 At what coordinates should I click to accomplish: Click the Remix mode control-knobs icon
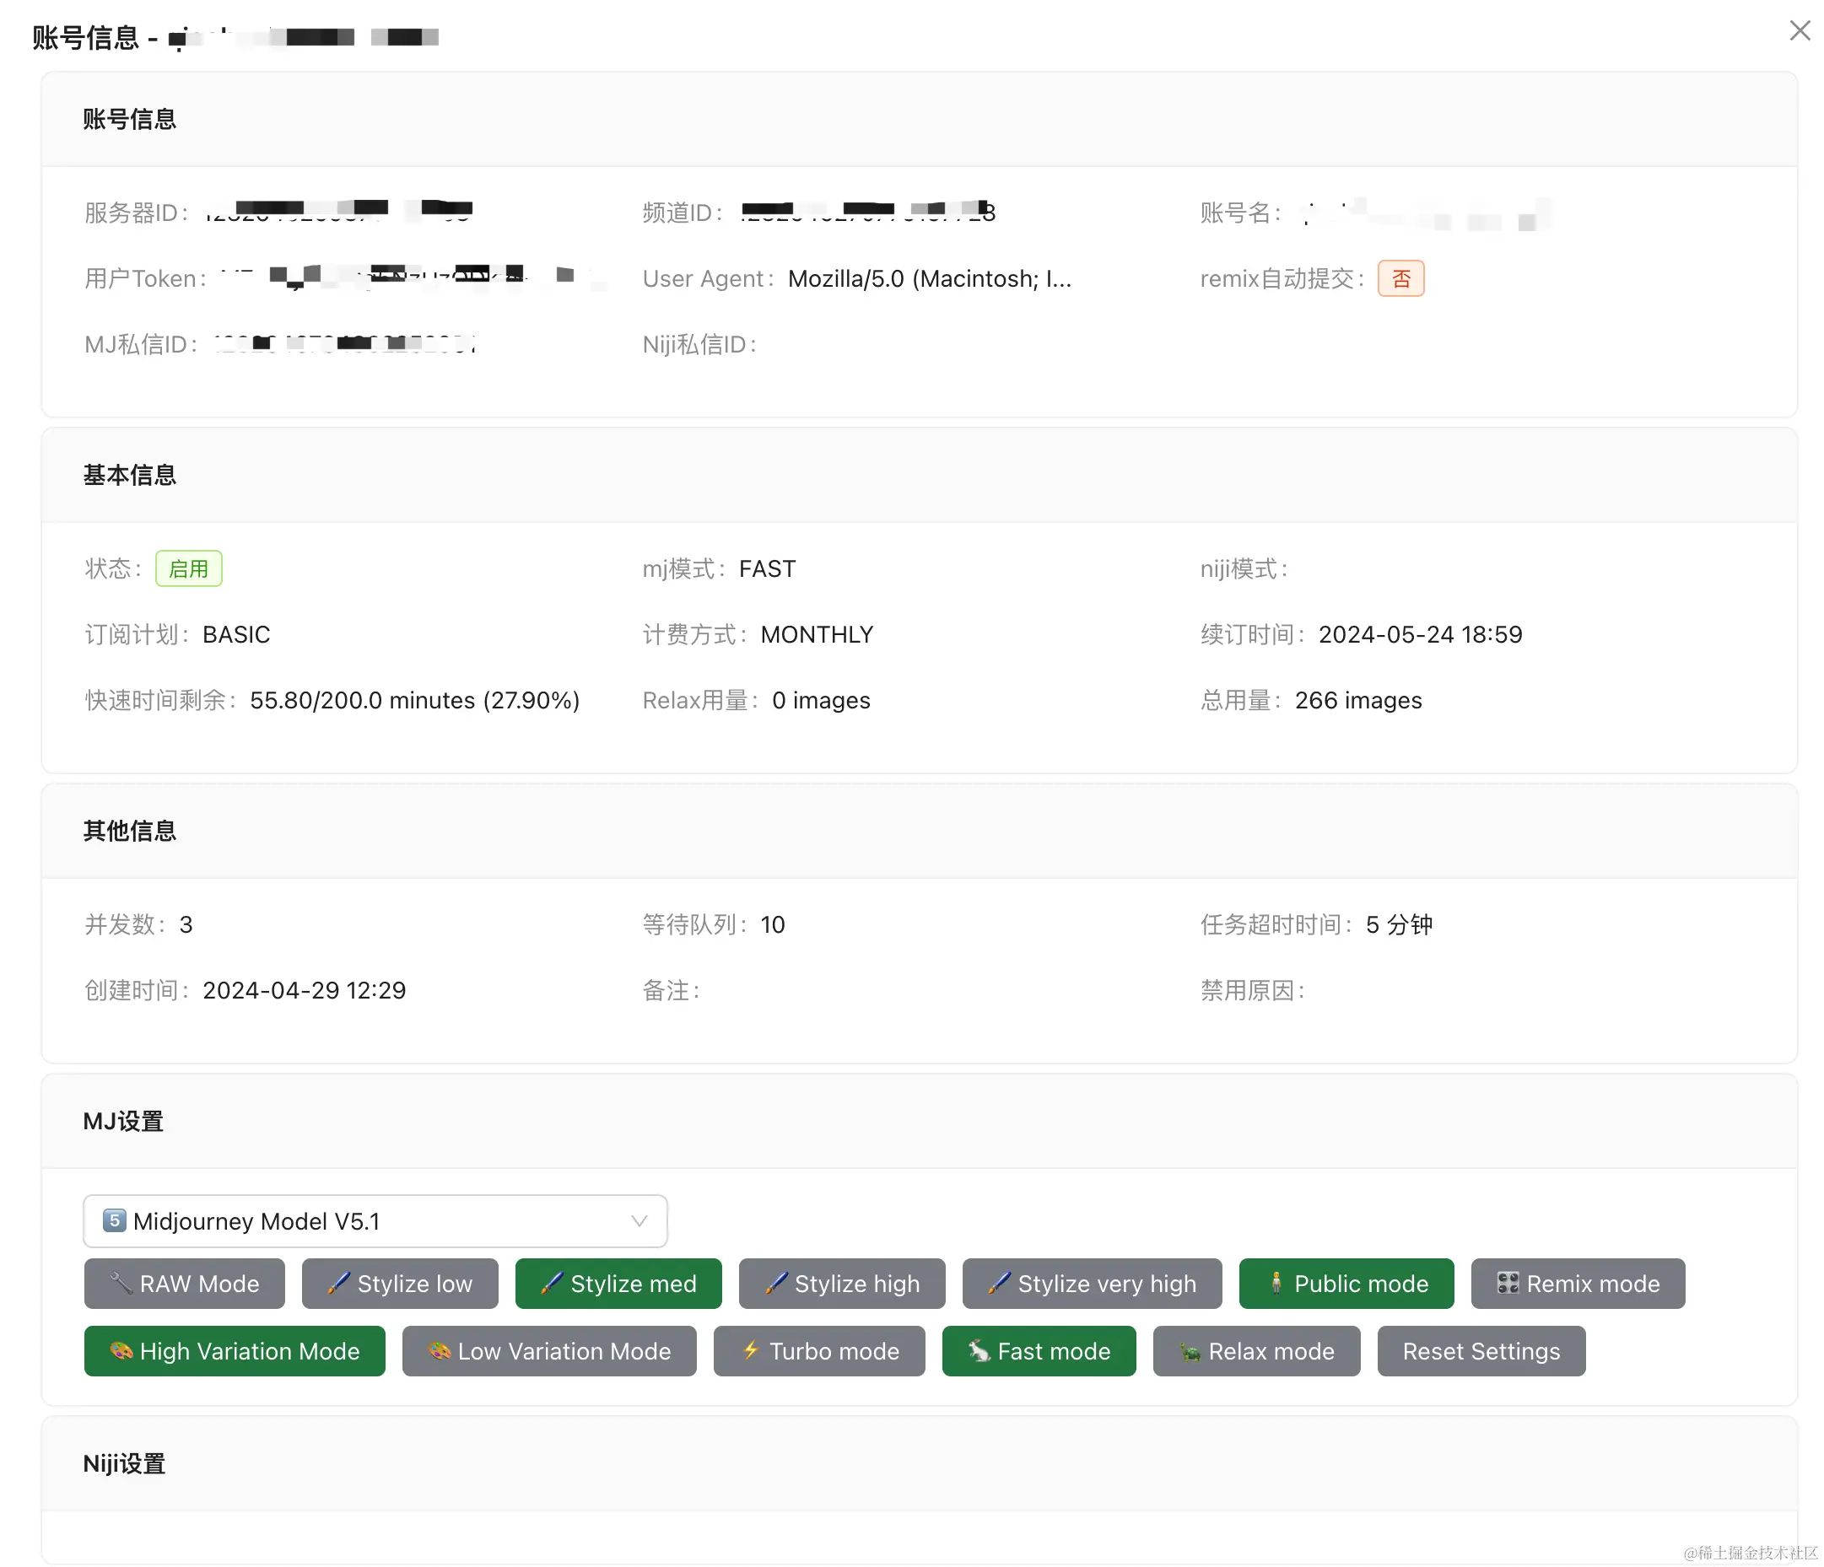tap(1507, 1284)
